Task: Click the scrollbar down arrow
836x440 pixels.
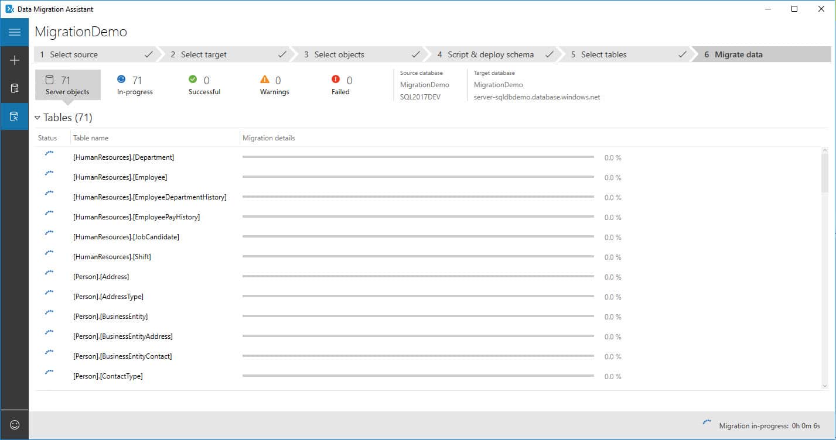Action: point(825,386)
